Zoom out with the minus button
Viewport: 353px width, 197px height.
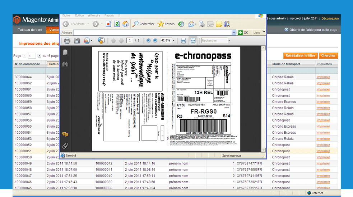pos(148,40)
